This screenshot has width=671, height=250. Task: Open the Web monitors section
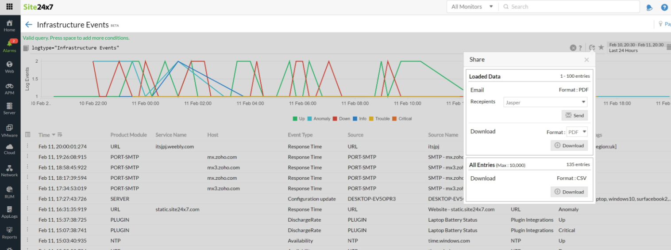click(9, 67)
